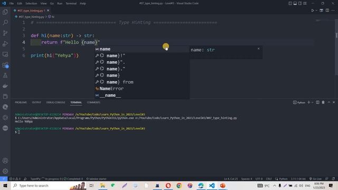
Task: Open the Search view in activity bar
Action: [5, 22]
